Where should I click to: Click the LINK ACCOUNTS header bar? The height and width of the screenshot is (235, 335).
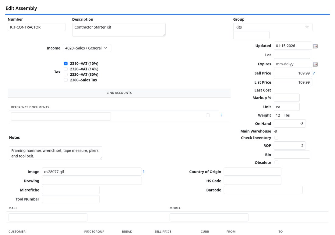tap(119, 93)
